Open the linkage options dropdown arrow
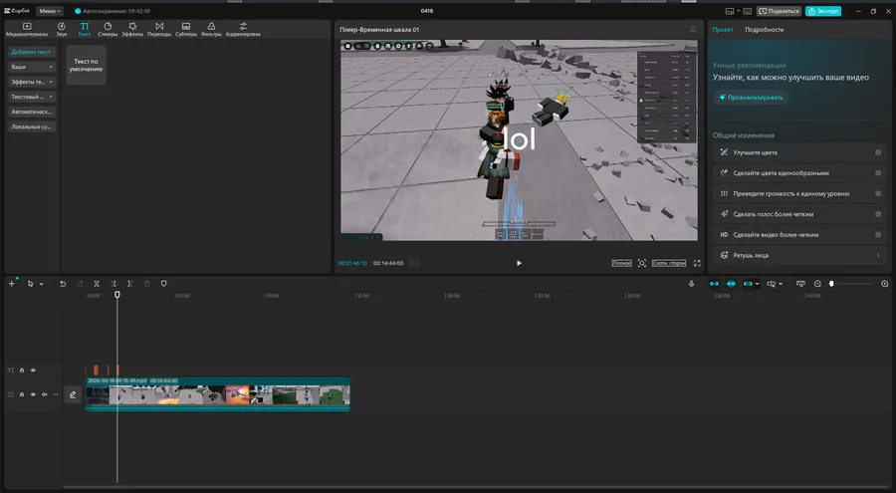 coord(758,284)
